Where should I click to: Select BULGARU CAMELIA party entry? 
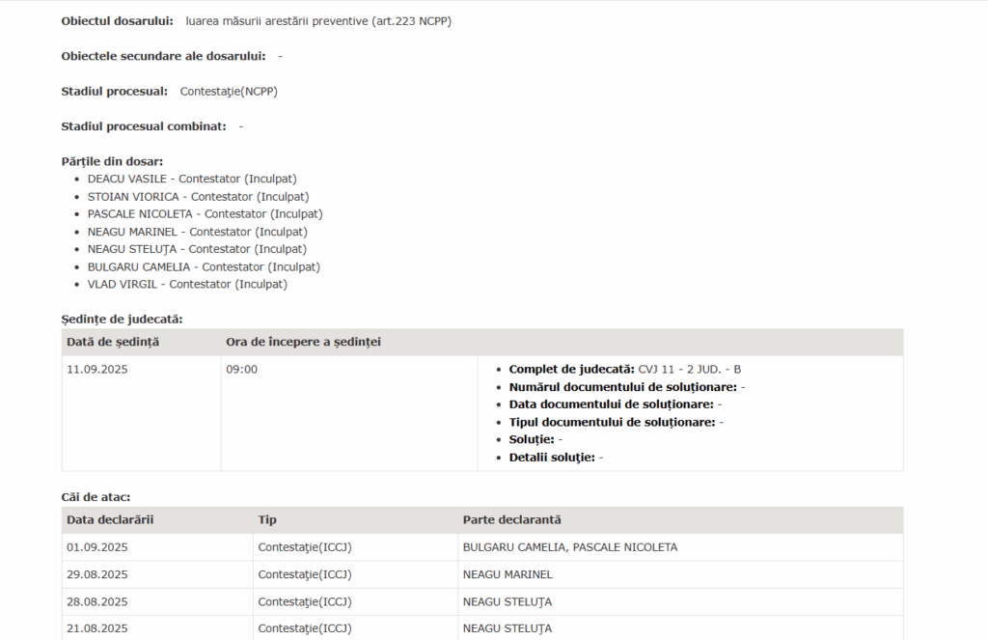[204, 266]
